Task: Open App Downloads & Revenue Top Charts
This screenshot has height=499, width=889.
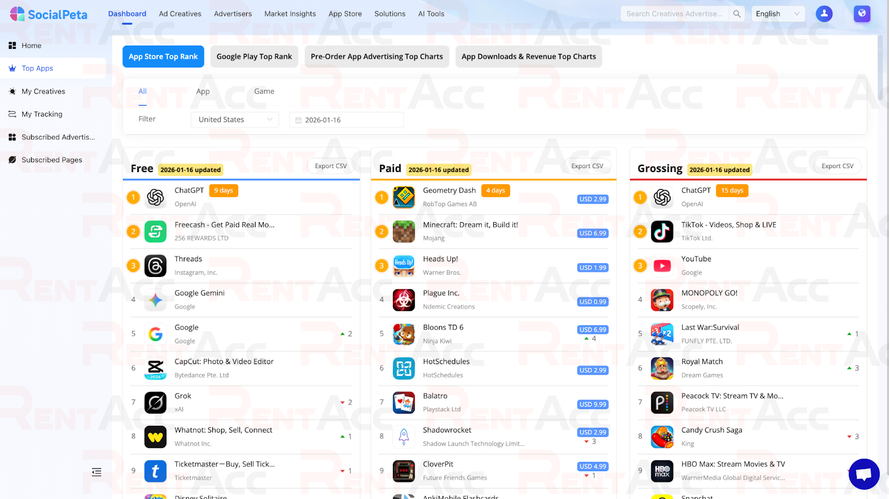Action: (529, 57)
